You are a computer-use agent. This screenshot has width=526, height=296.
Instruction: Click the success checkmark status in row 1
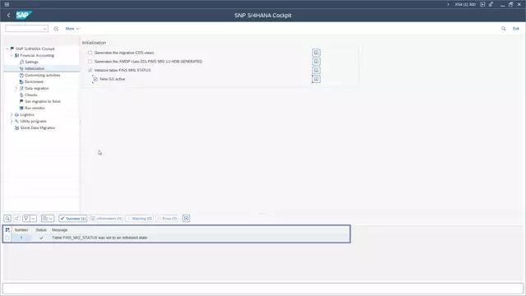tap(41, 238)
